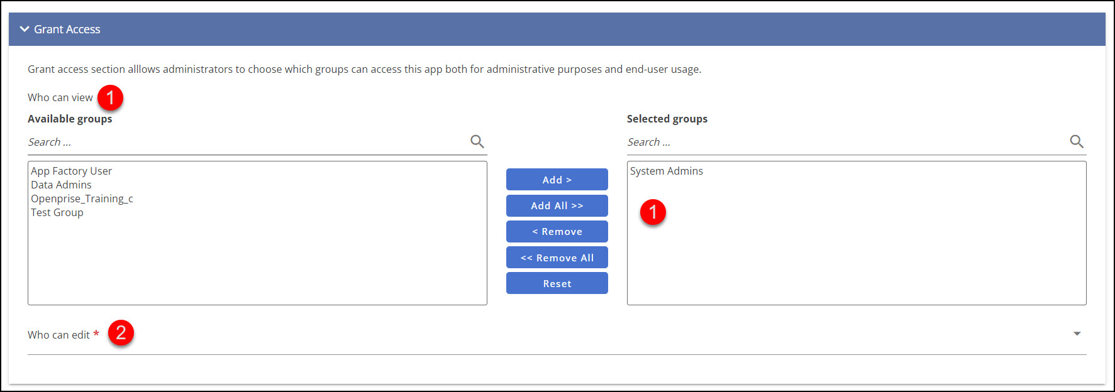This screenshot has width=1115, height=392.
Task: Click red badge 1 beside Who can view
Action: tap(110, 98)
